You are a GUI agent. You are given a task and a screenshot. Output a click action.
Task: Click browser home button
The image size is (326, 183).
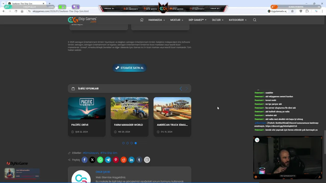coord(22,11)
